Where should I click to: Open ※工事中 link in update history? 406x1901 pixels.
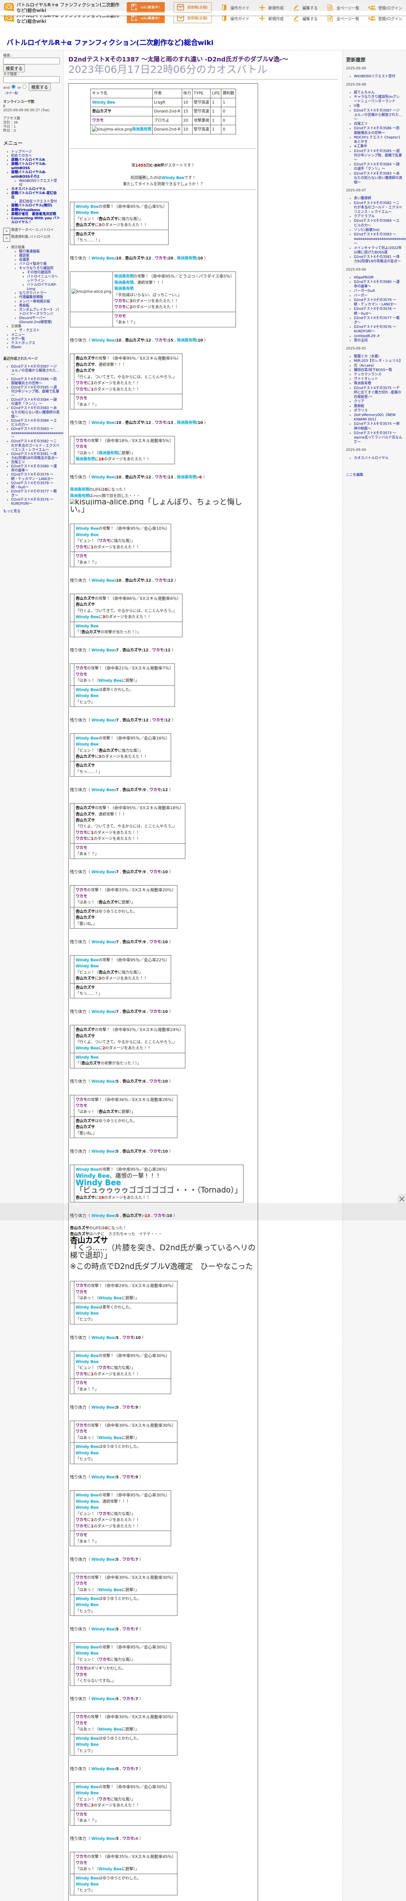click(x=360, y=145)
